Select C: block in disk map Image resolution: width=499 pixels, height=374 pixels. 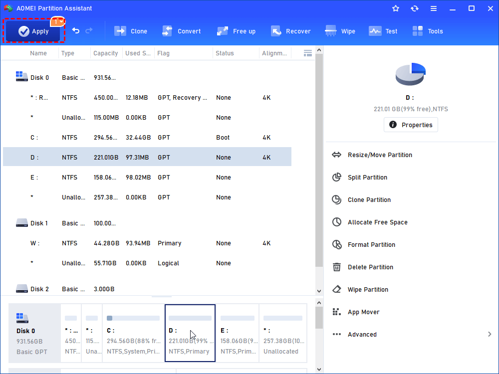[133, 333]
